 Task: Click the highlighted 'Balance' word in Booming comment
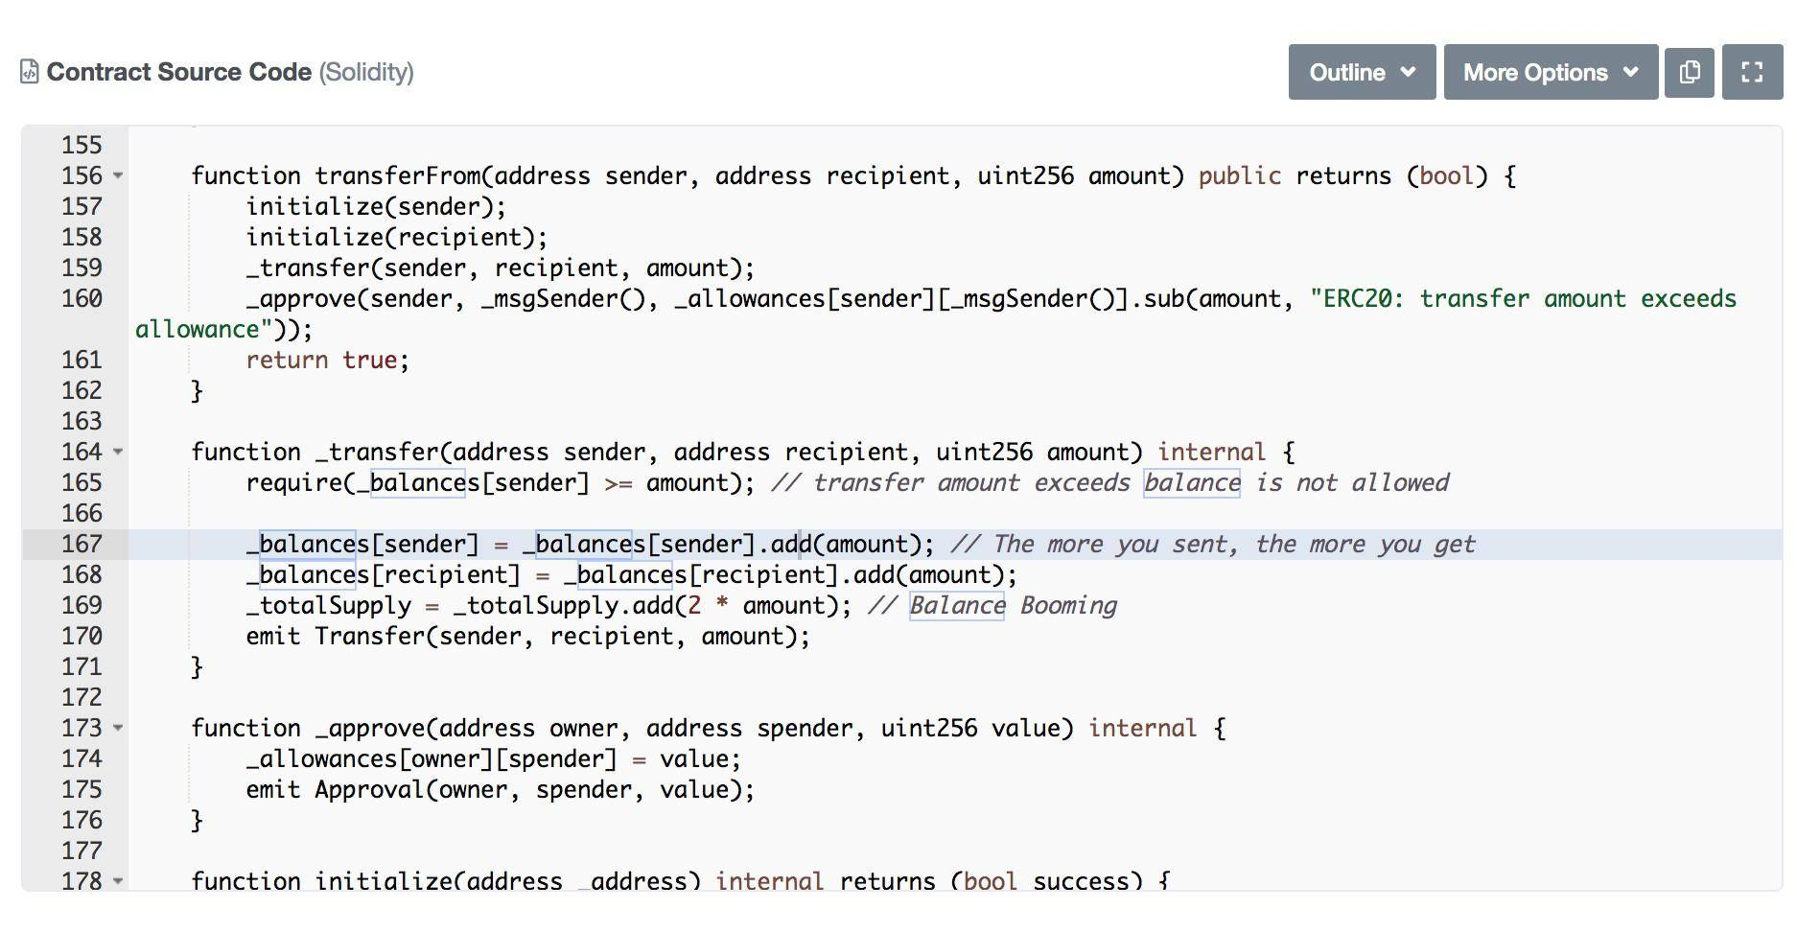click(x=956, y=606)
